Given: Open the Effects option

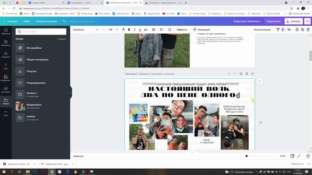Looking at the screenshot, I should point(182,30).
